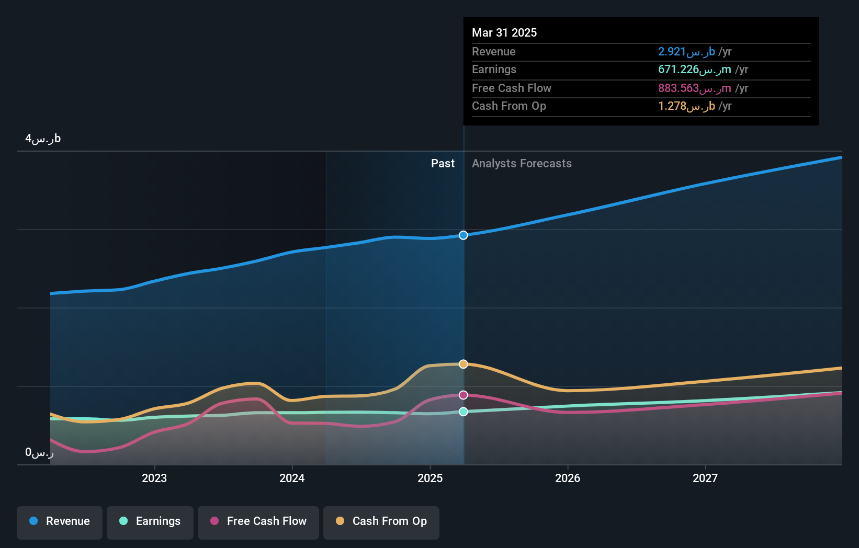Click the Earnings teal data point marker

[x=464, y=412]
